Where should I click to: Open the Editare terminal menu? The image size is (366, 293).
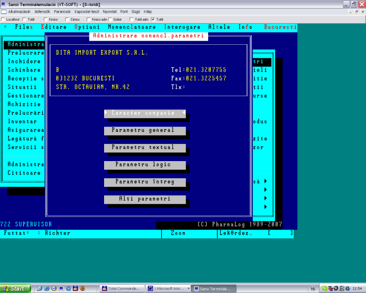click(x=54, y=27)
